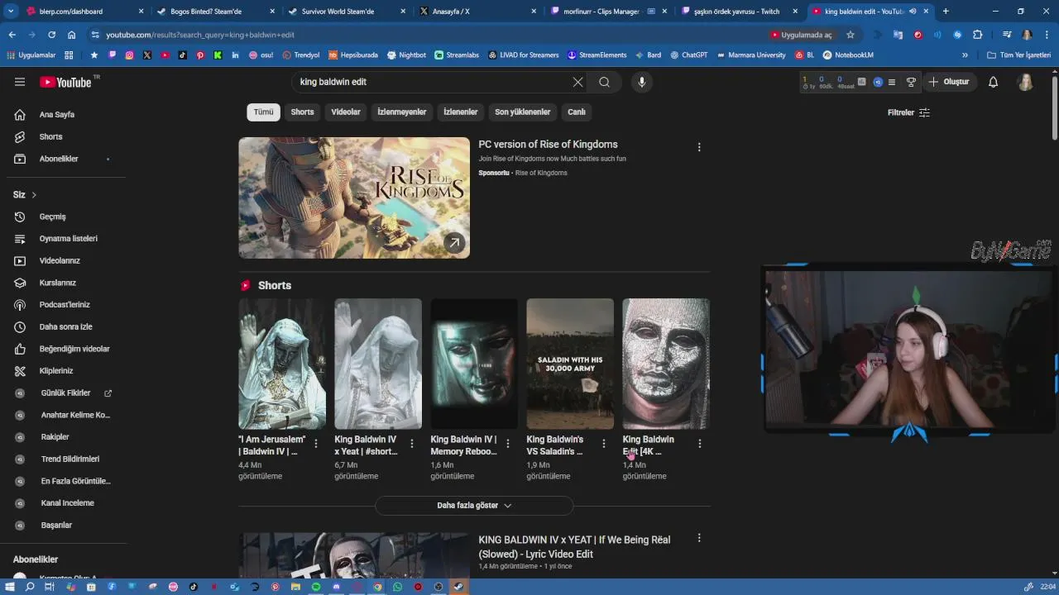The image size is (1059, 595).
Task: Open Spotify from the taskbar
Action: click(316, 587)
